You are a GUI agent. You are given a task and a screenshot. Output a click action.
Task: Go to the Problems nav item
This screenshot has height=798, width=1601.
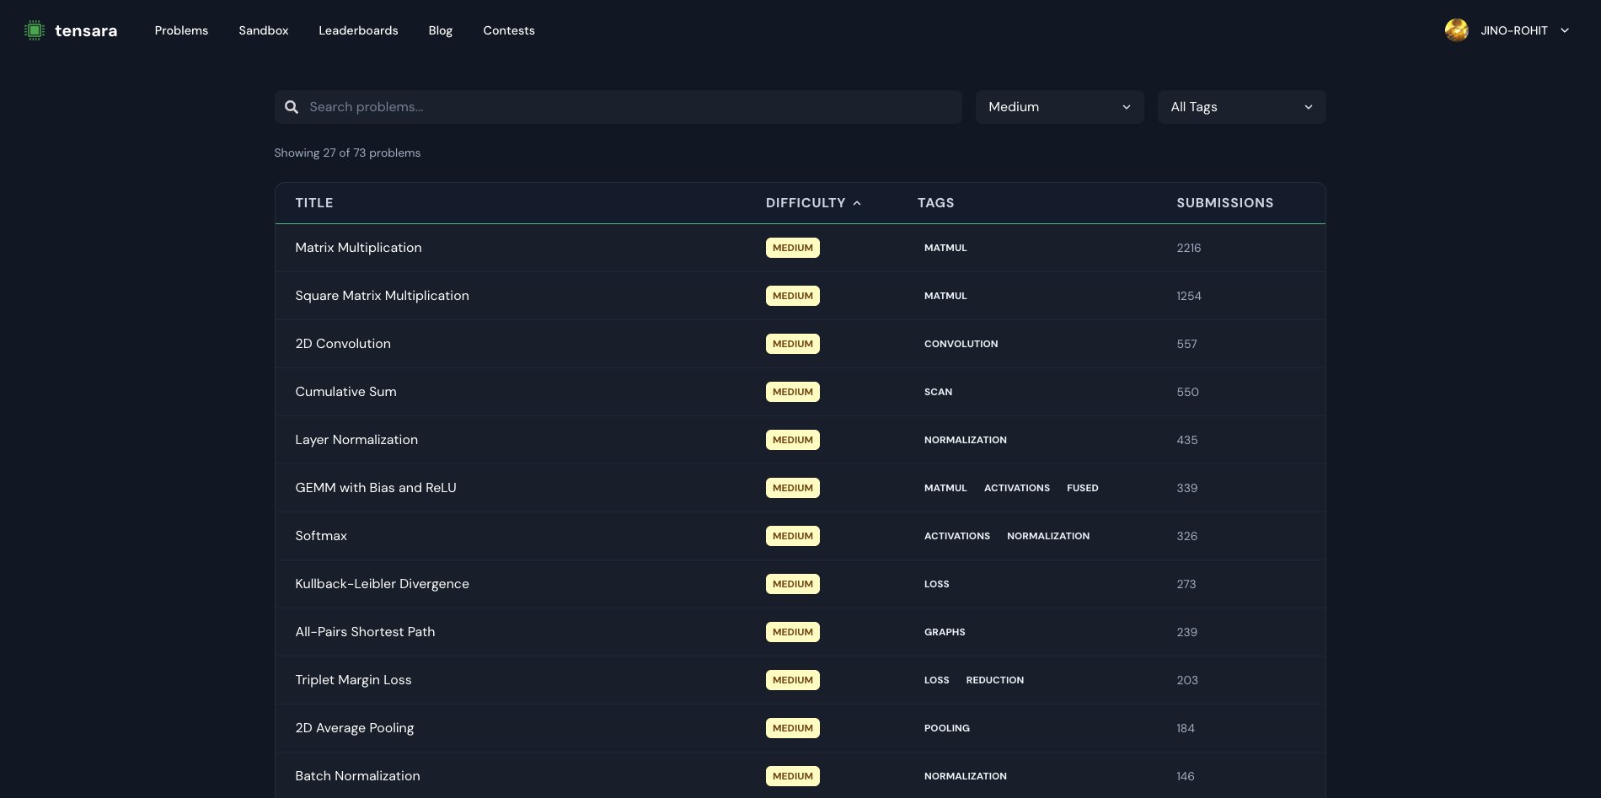pos(181,30)
